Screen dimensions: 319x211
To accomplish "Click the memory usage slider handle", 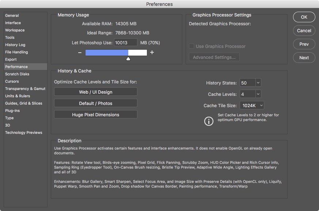I will (128, 59).
